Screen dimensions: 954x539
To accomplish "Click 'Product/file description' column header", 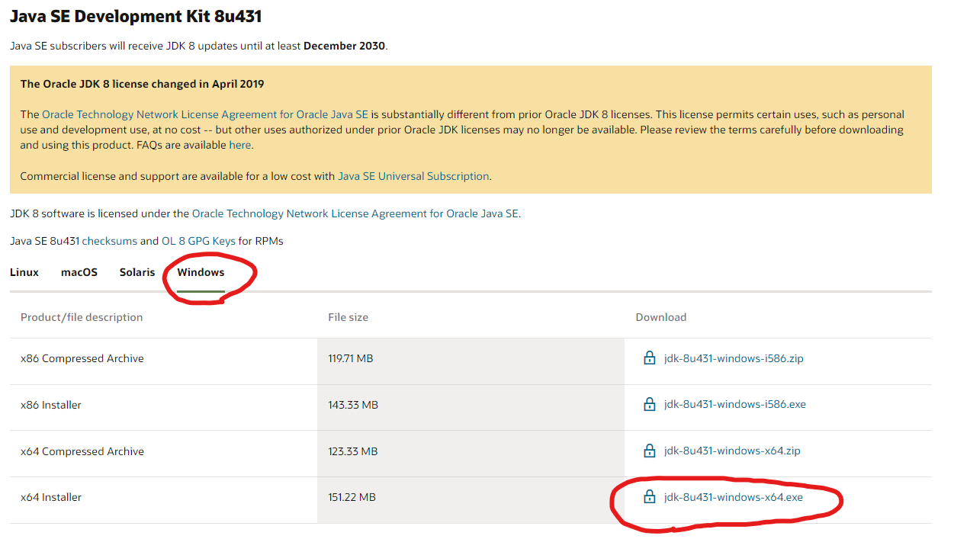I will (x=82, y=317).
